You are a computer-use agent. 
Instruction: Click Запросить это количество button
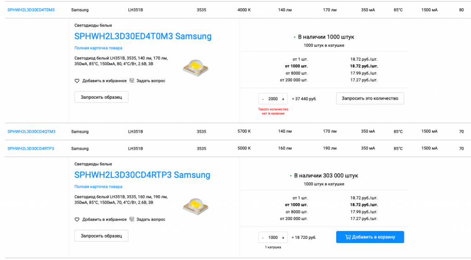(x=370, y=98)
